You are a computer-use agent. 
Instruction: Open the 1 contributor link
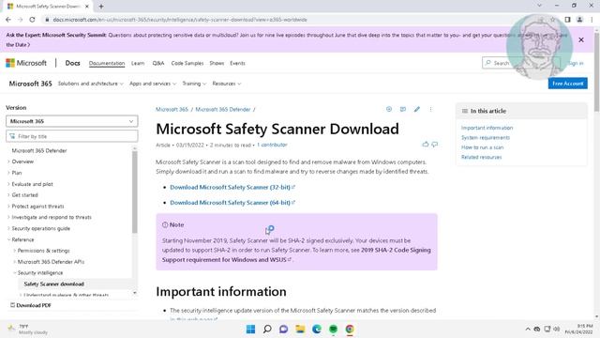coord(272,145)
